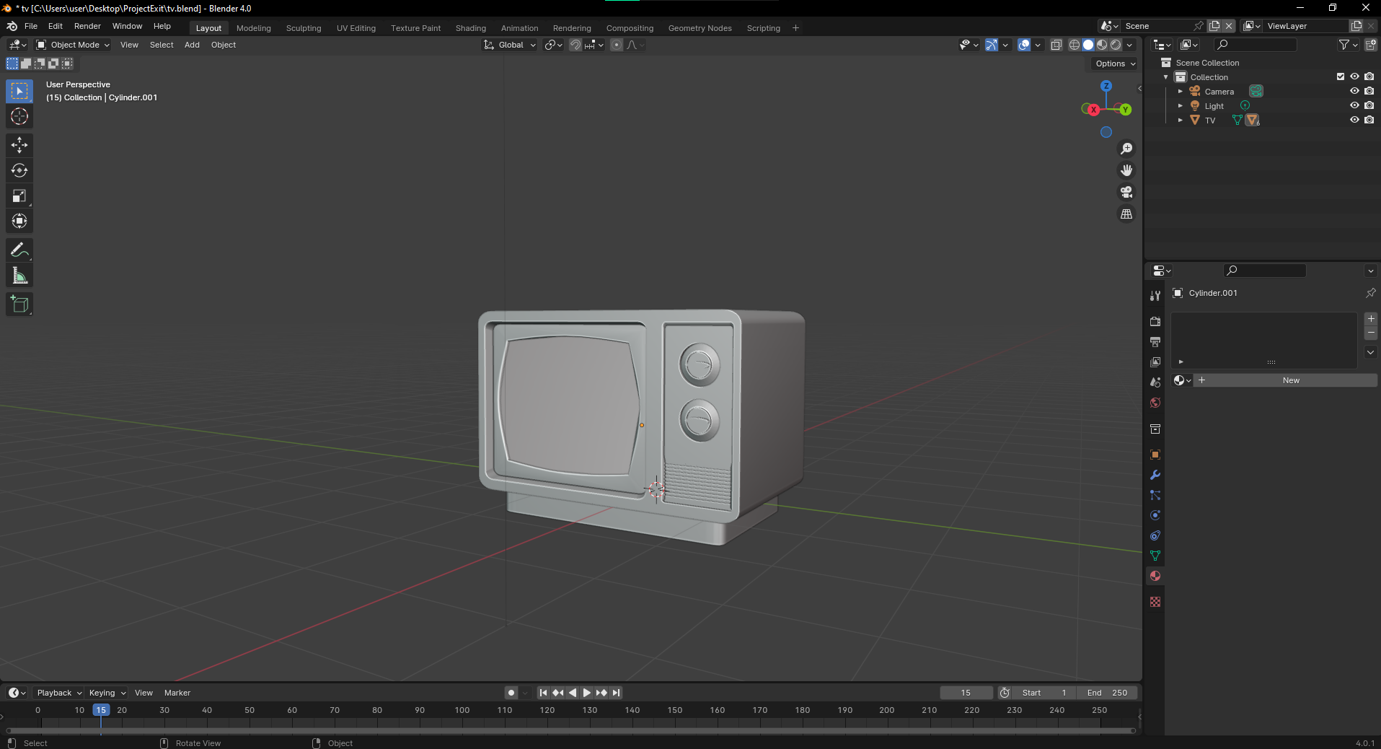Open the Scene properties tab
The height and width of the screenshot is (749, 1381).
[1155, 382]
